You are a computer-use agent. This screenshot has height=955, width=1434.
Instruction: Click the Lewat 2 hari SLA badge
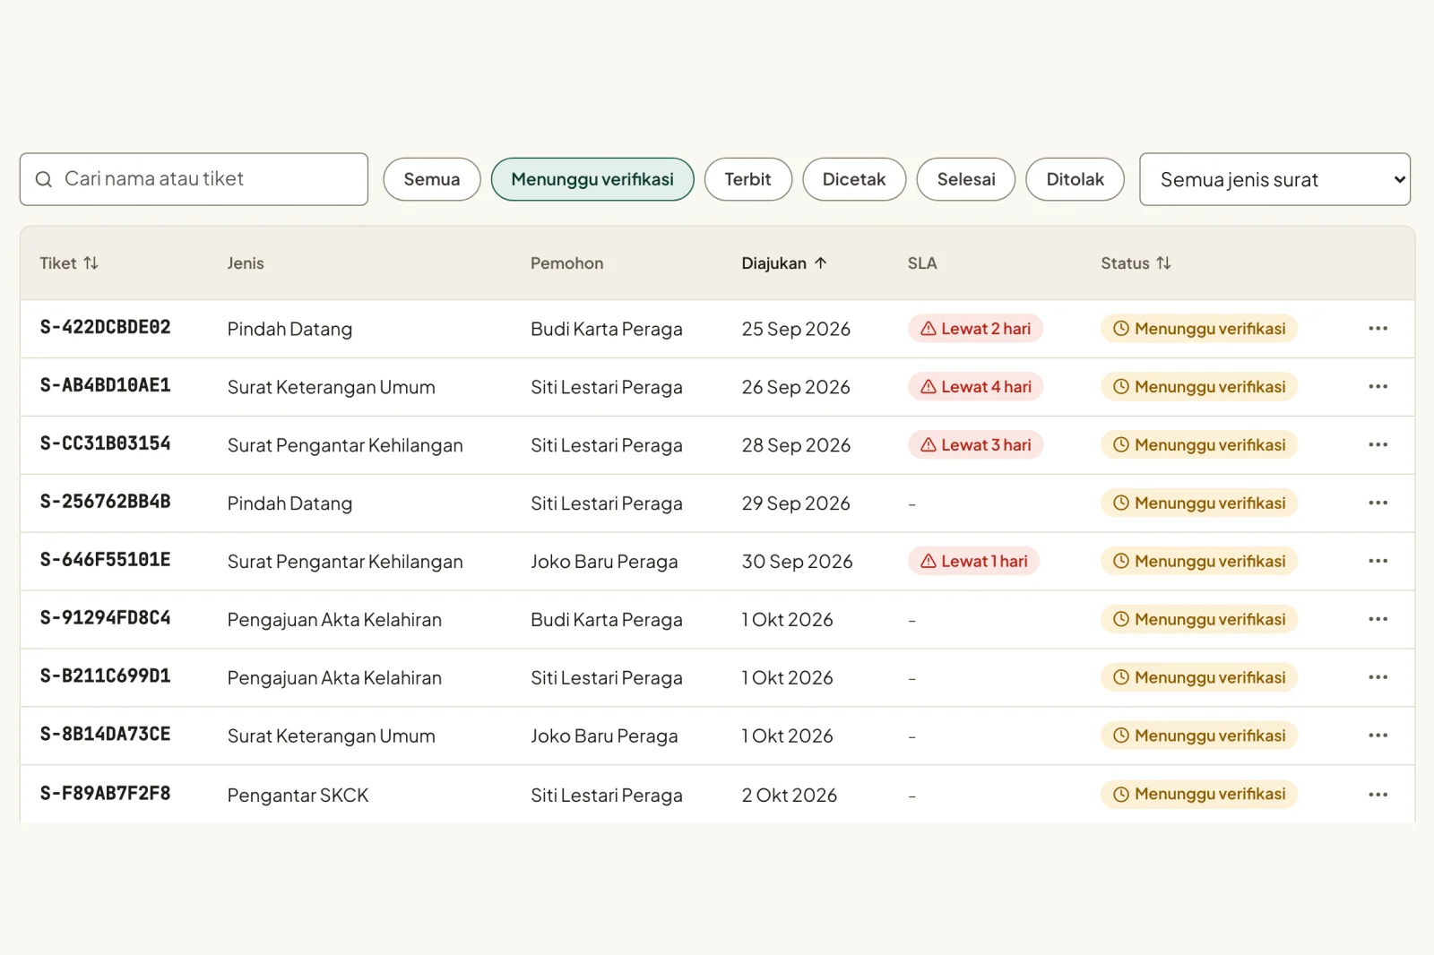[x=975, y=329]
